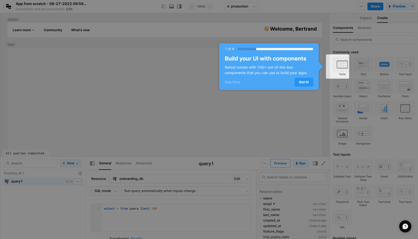Run the query with Run button
The image size is (418, 239).
(300, 163)
